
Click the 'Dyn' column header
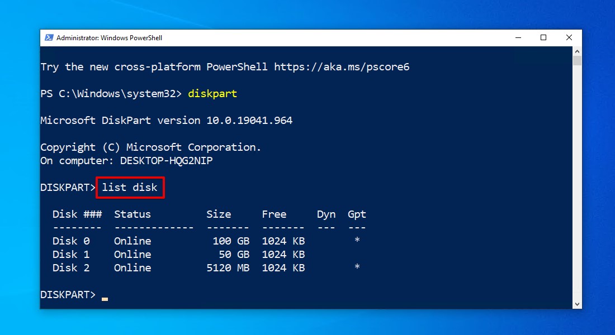(x=327, y=215)
